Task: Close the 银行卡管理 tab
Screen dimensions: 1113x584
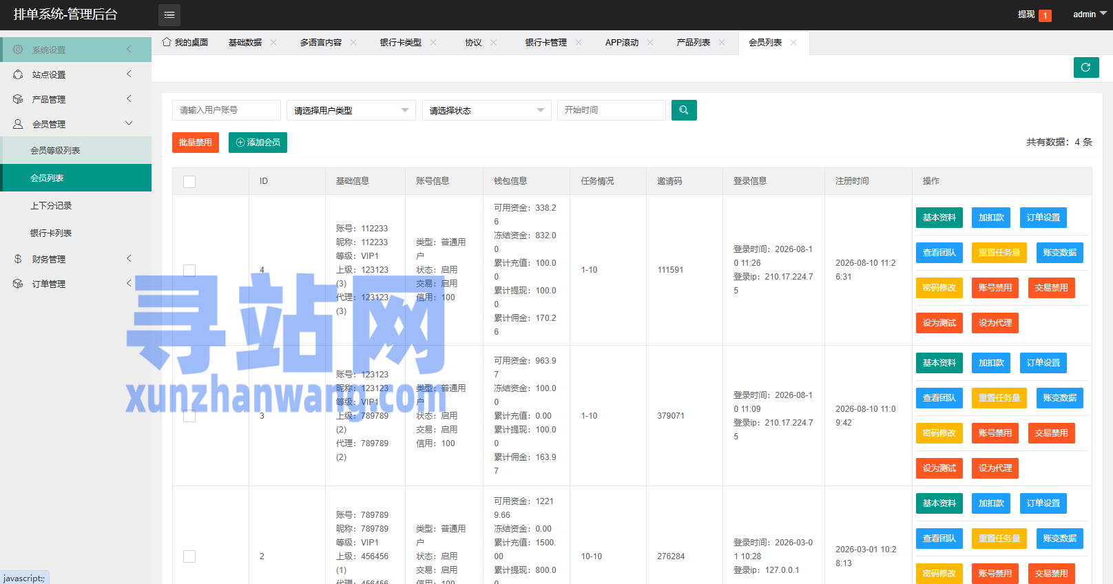Action: tap(579, 43)
